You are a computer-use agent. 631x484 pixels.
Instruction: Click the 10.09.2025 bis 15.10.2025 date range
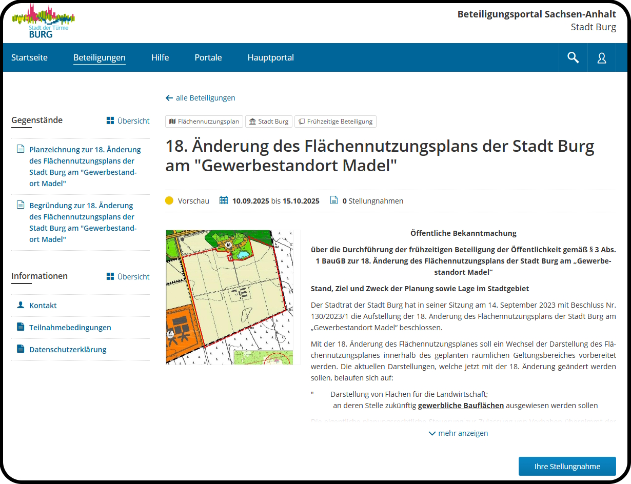point(276,201)
